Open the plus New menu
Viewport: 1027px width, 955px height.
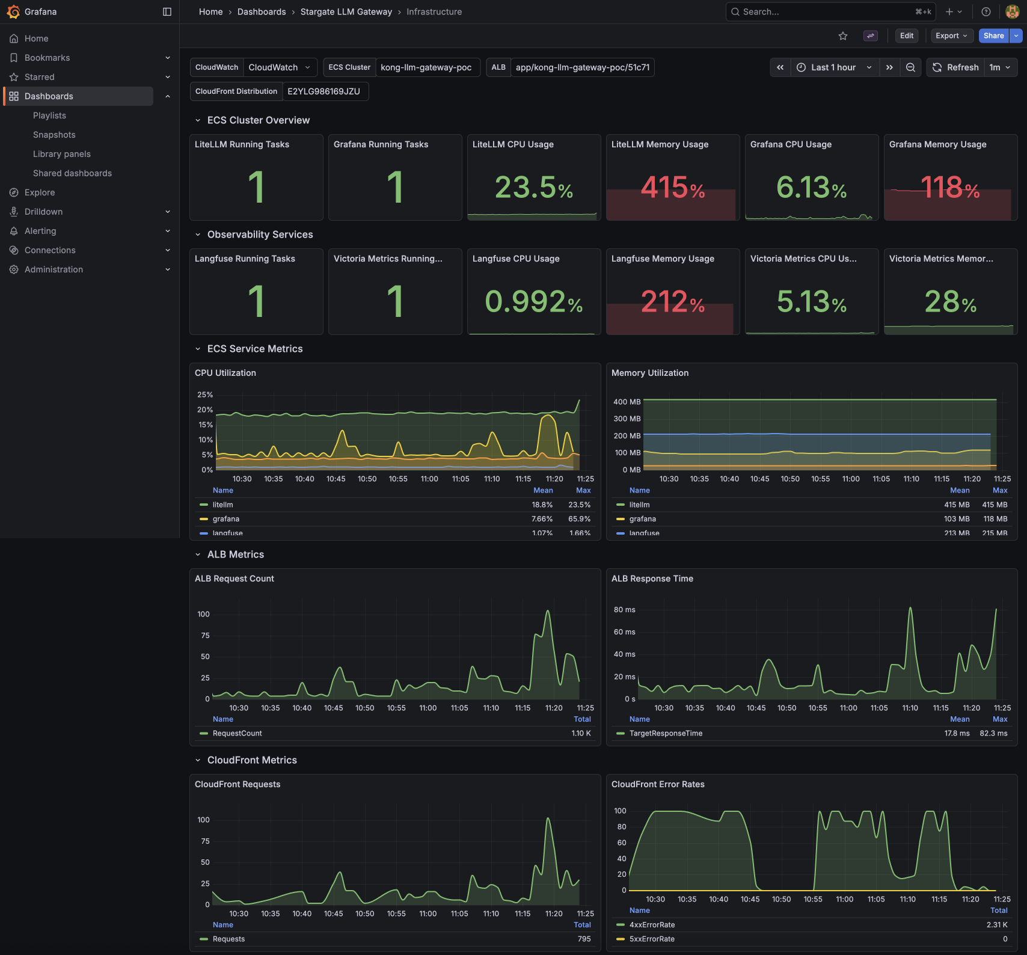tap(954, 12)
